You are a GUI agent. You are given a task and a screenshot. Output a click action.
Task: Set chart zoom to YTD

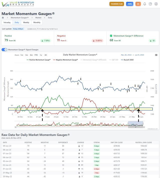36,55
